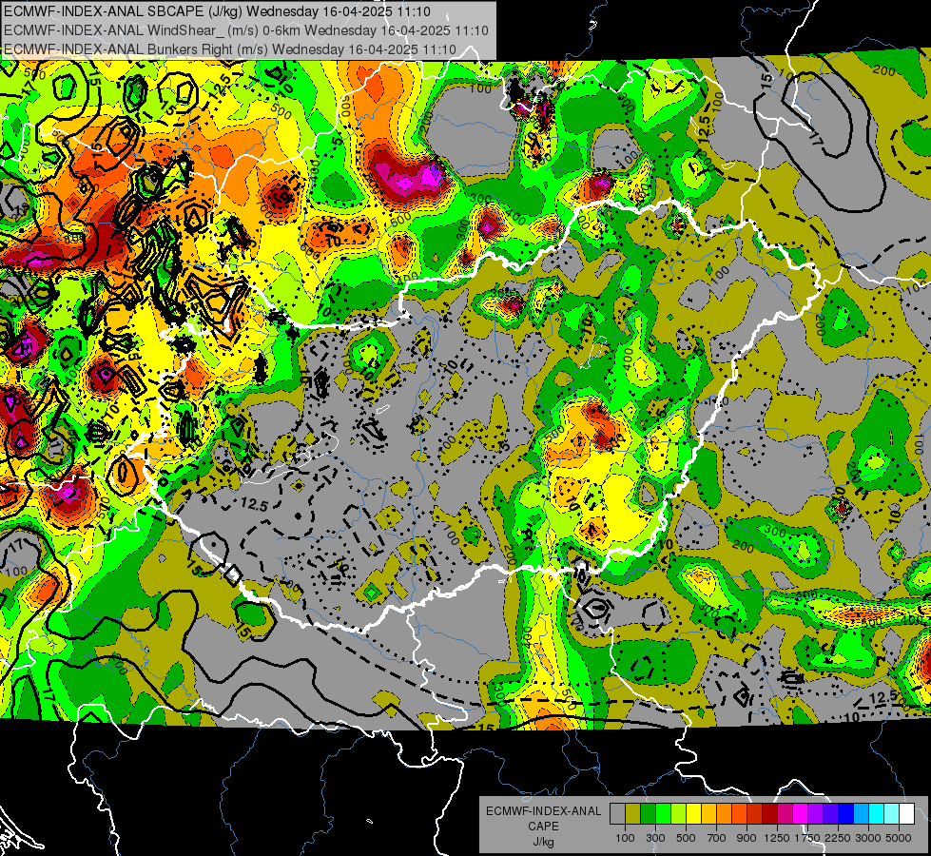Click the amber swatch above 700

(708, 813)
